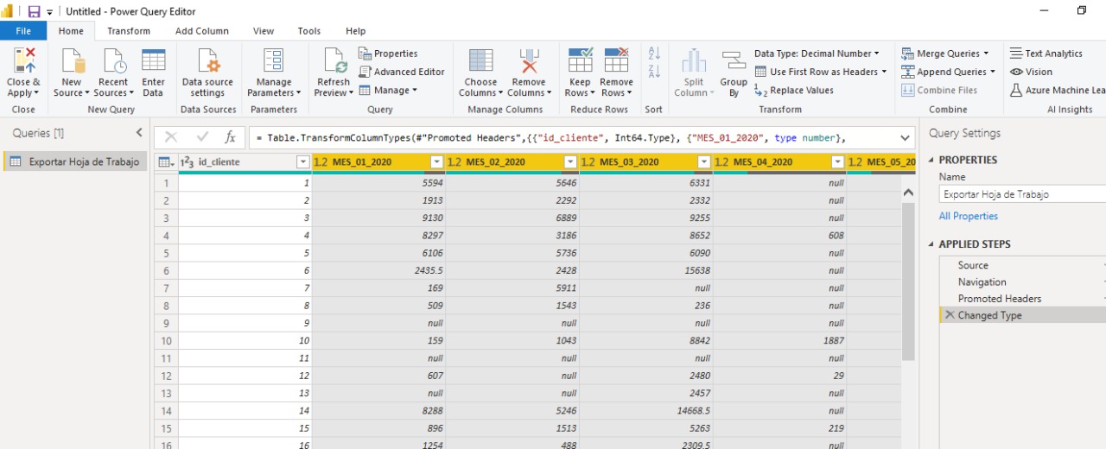Open Text Analytics
Viewport: 1106px width, 449px height.
(x=1046, y=54)
